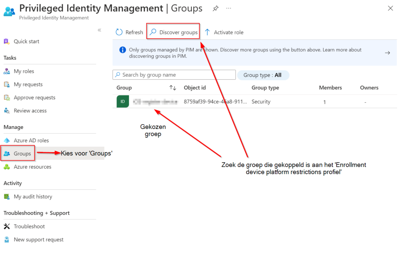Close the Privileged Identity Management blade
This screenshot has height=260, width=399.
pos(390,9)
